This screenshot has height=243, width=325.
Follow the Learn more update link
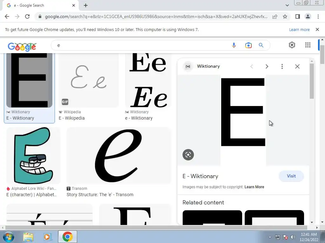299,29
